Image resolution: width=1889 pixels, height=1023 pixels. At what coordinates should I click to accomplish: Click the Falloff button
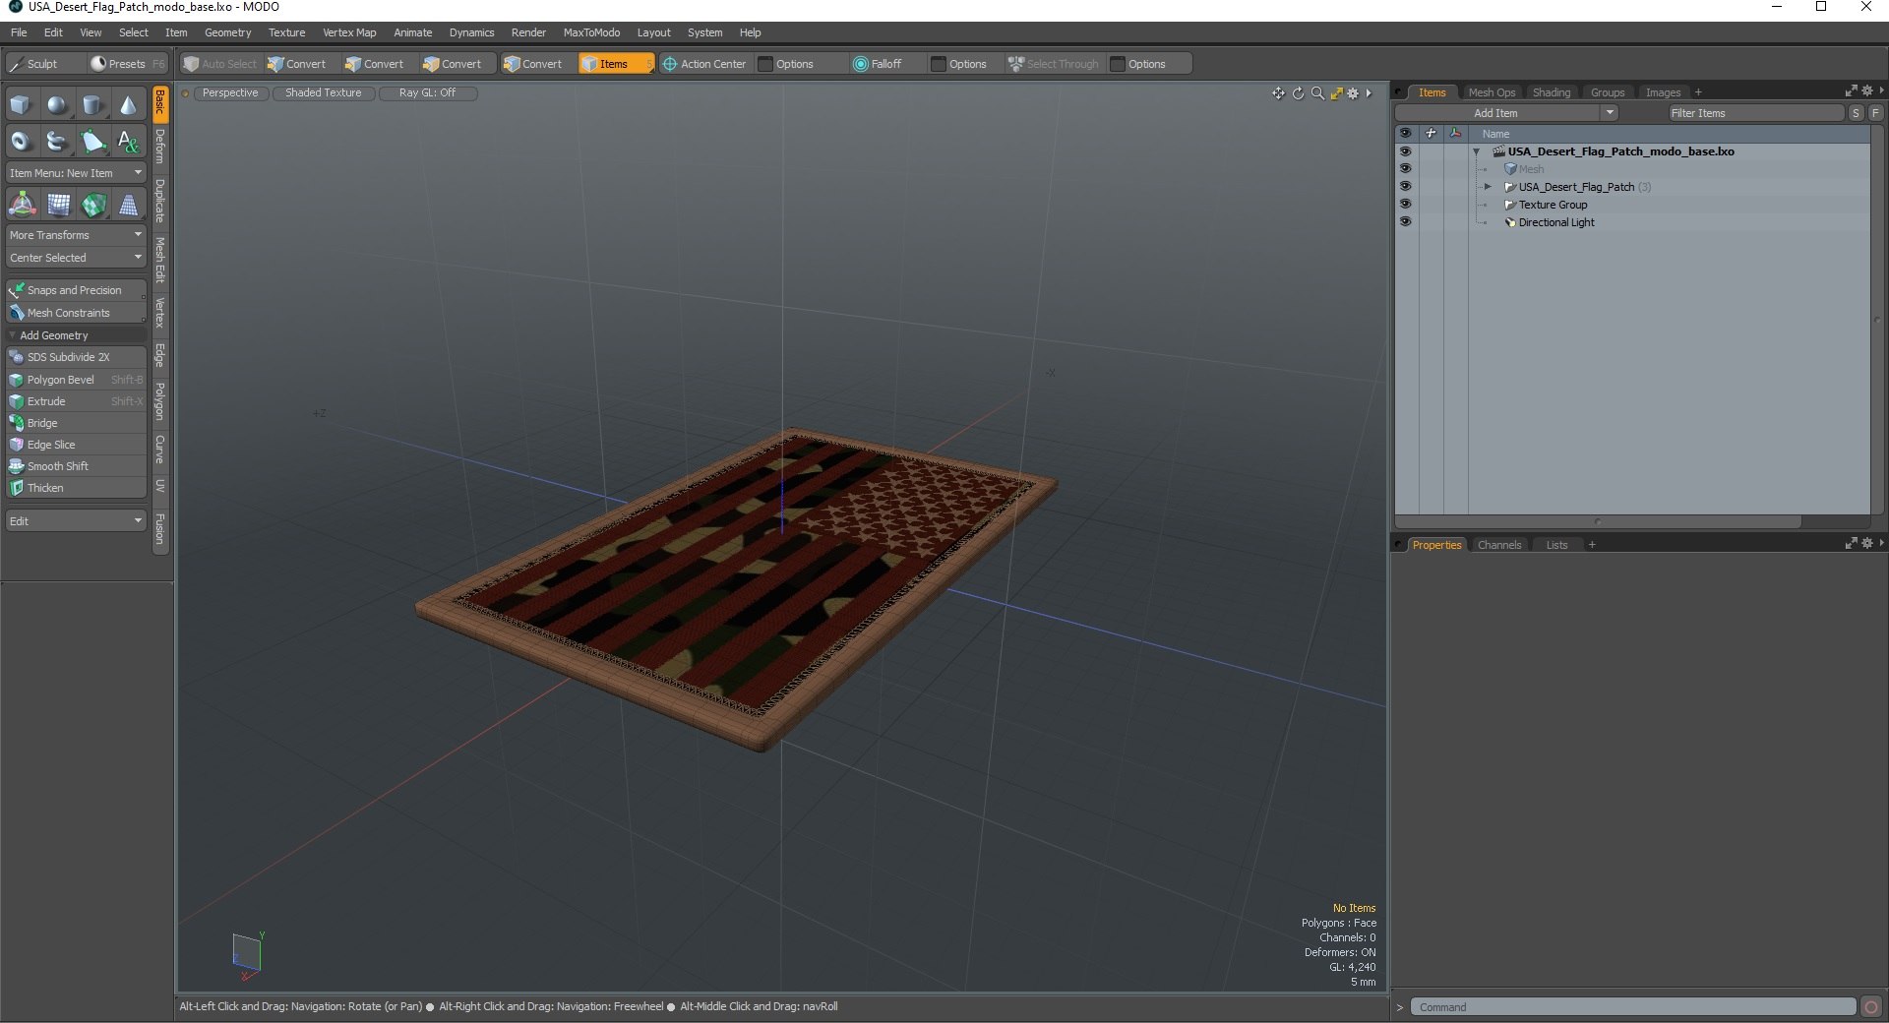point(877,64)
